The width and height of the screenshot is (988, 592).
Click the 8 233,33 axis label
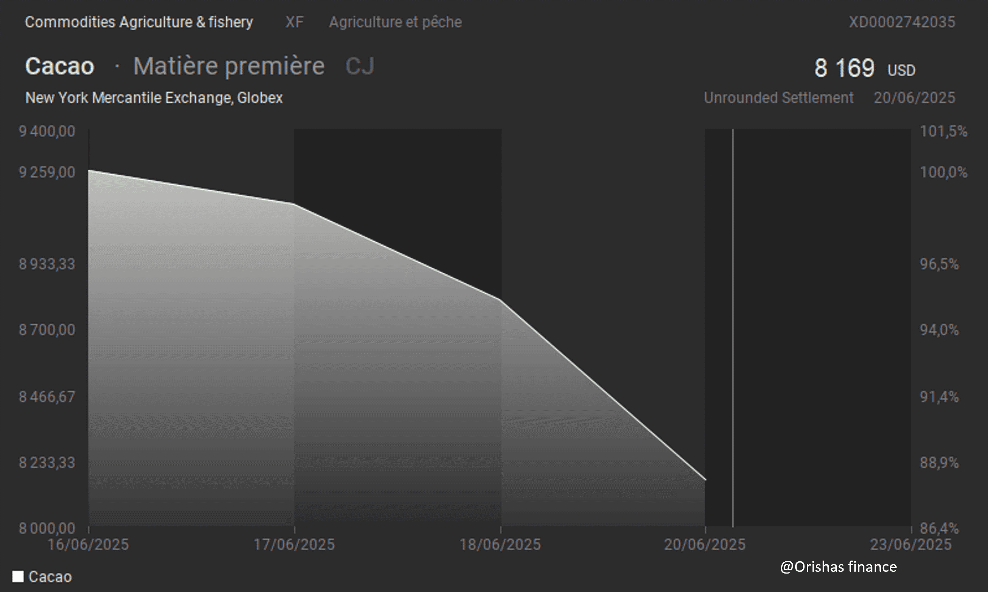(x=47, y=463)
